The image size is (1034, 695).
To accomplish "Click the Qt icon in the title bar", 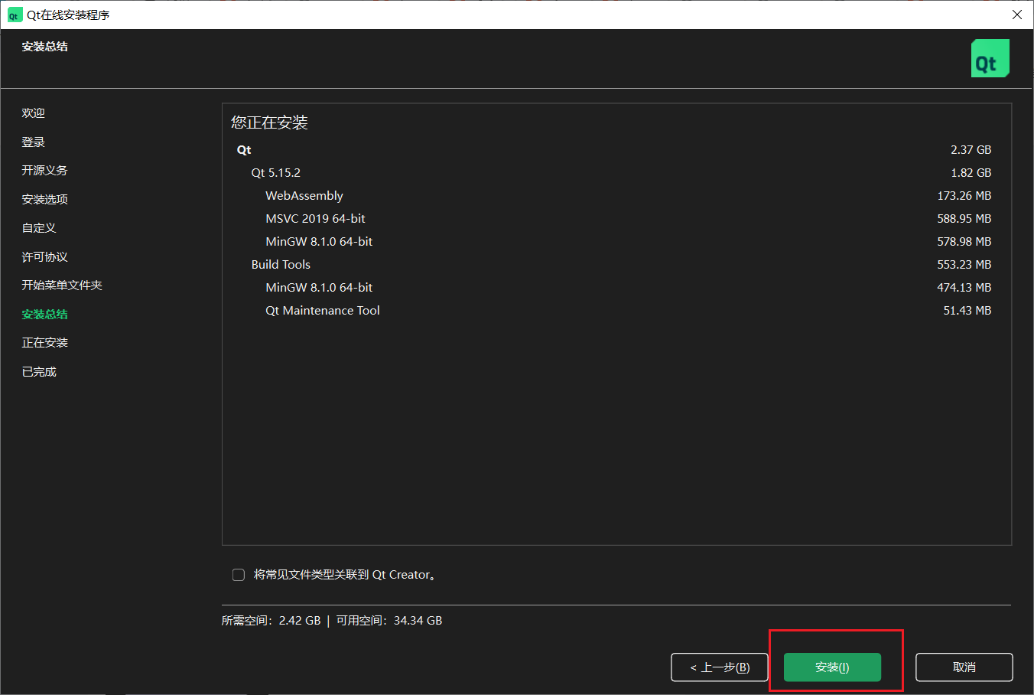I will (x=15, y=15).
